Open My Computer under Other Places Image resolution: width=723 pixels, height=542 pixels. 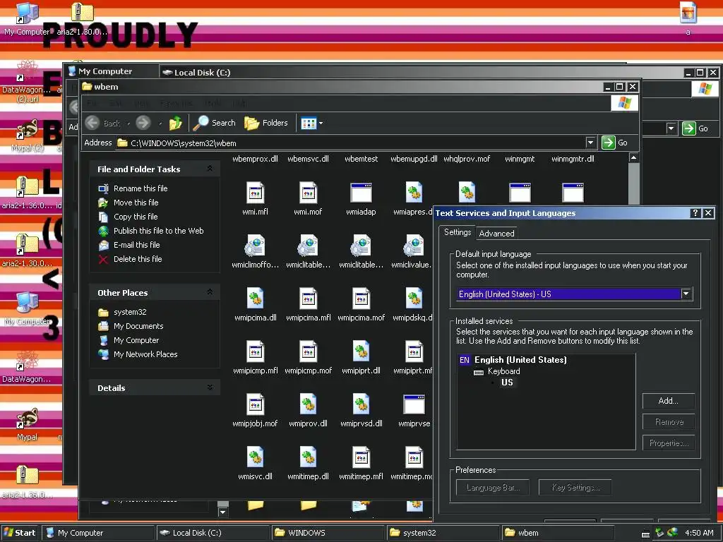pos(136,340)
